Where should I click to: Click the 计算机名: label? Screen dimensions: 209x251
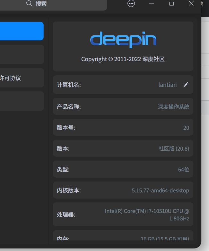[x=69, y=85]
